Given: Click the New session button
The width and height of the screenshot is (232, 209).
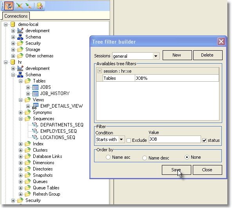Looking at the screenshot, I should pyautogui.click(x=177, y=55).
